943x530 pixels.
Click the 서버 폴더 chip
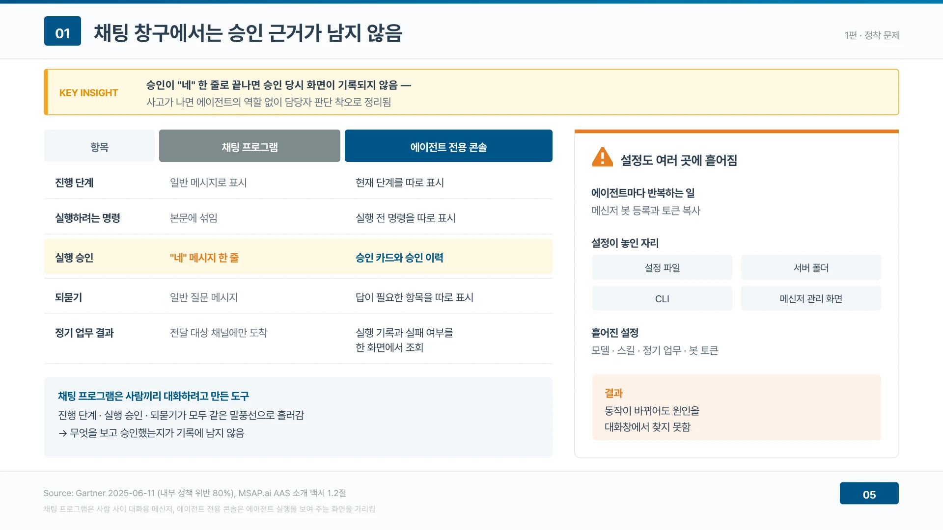click(811, 267)
